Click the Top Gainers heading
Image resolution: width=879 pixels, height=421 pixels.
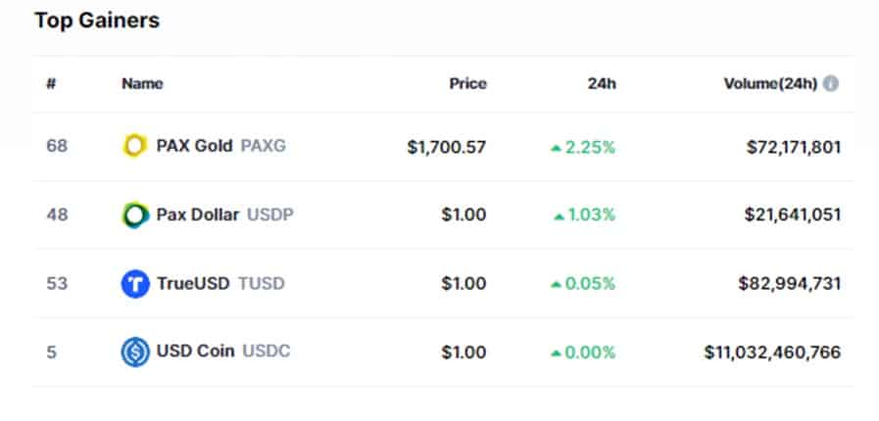click(x=97, y=21)
